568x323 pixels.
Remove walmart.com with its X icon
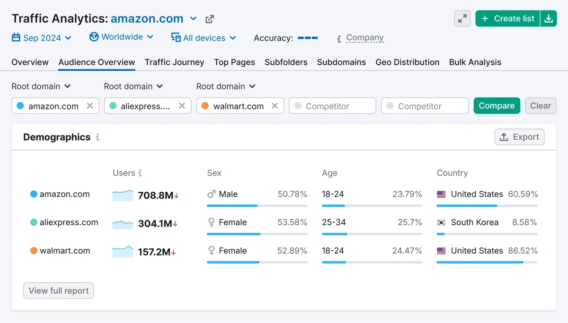pyautogui.click(x=275, y=106)
